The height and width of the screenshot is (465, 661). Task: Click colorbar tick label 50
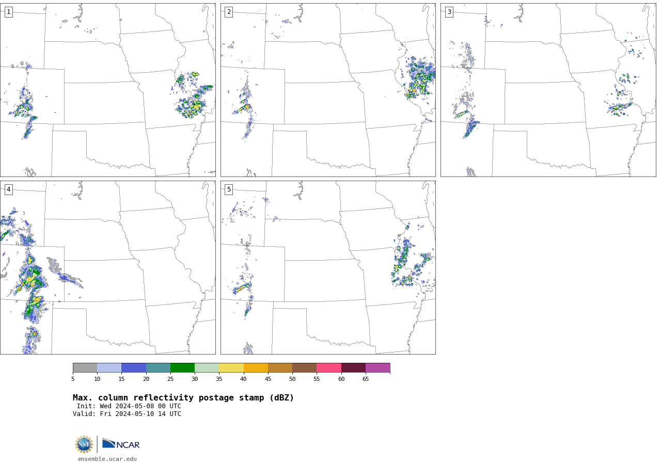[292, 379]
